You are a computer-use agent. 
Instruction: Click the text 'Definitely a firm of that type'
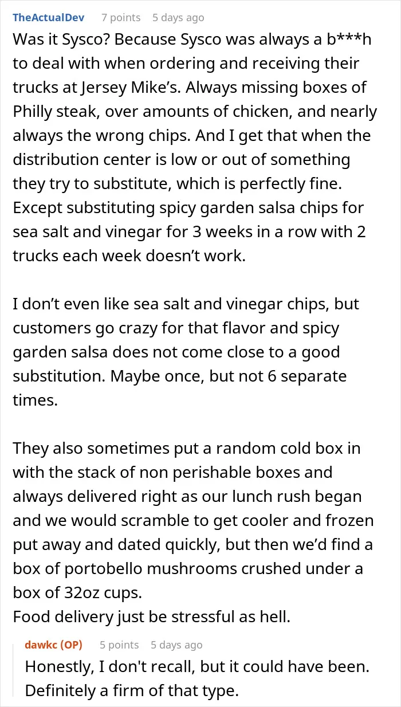coord(132,691)
